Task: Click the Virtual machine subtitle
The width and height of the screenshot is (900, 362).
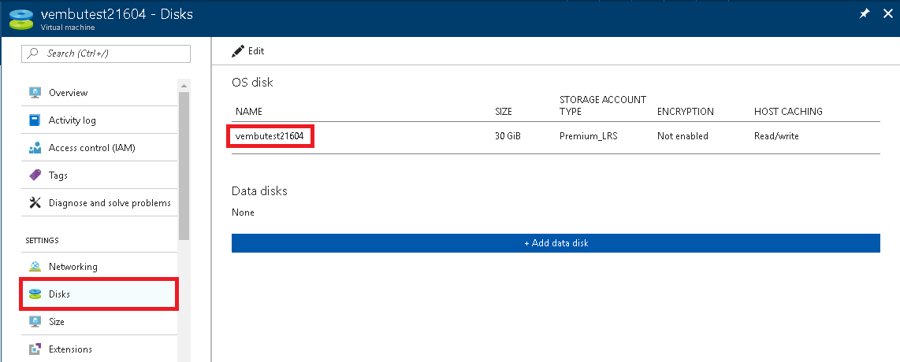Action: click(68, 27)
